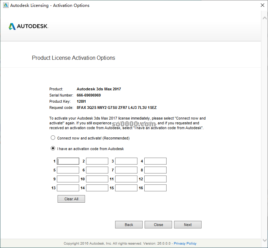Click activation code input field 7

click(126, 170)
